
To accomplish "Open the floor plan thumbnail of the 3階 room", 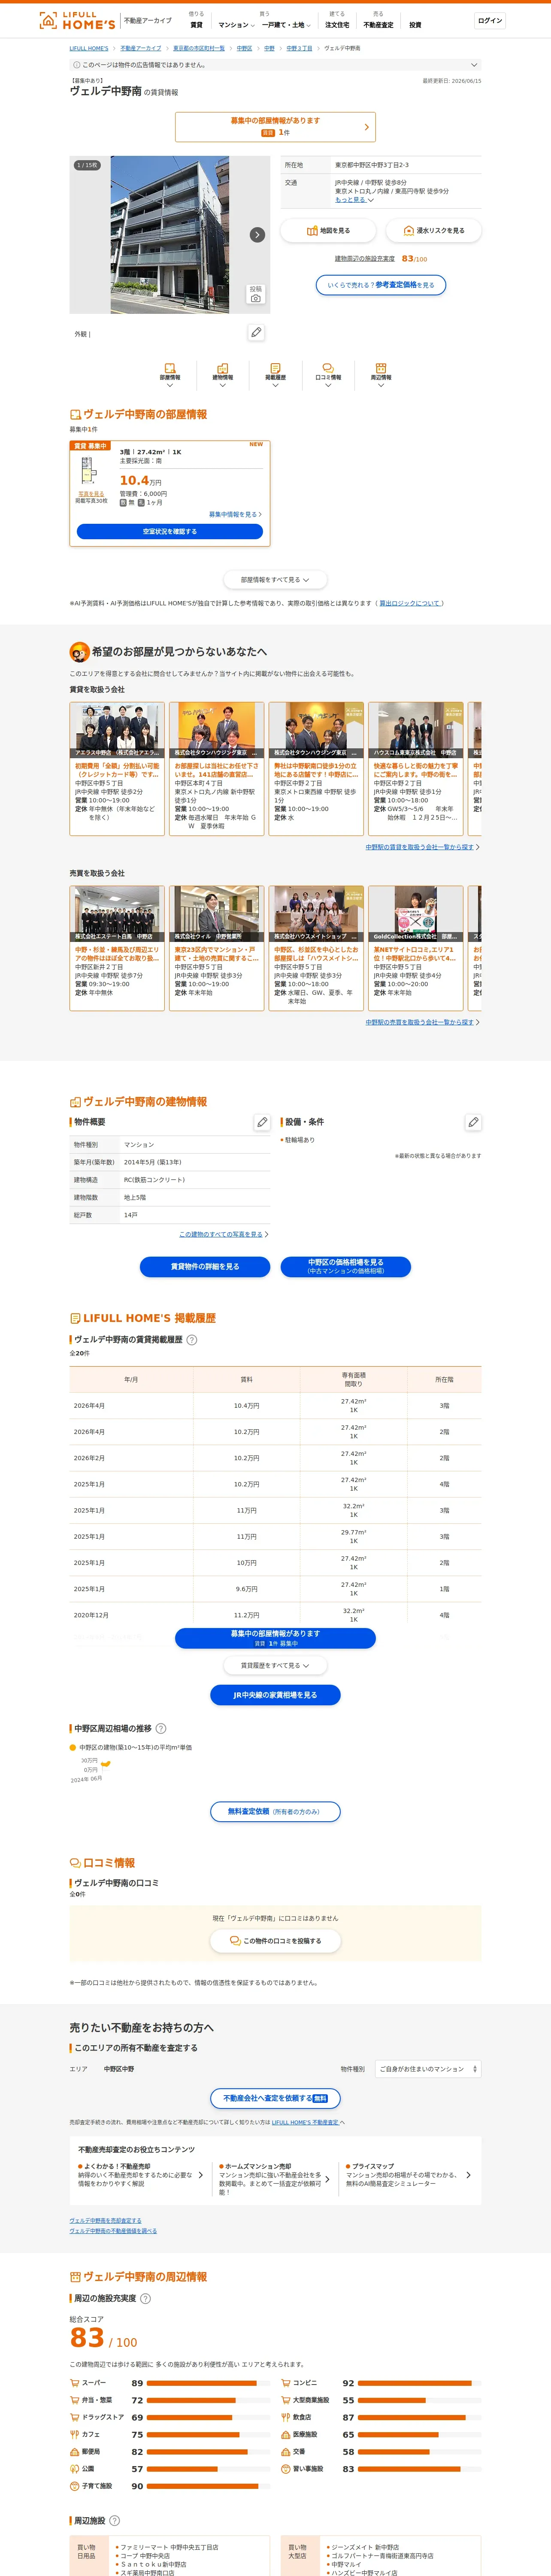I will (x=90, y=470).
